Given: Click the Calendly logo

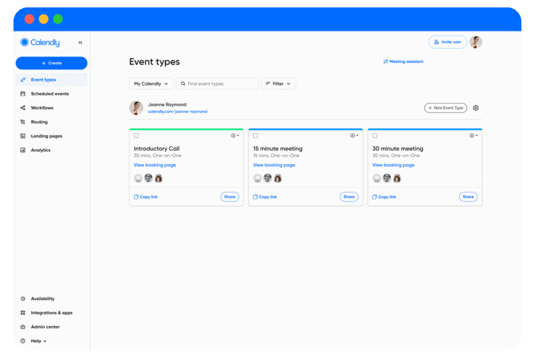Looking at the screenshot, I should coord(40,43).
